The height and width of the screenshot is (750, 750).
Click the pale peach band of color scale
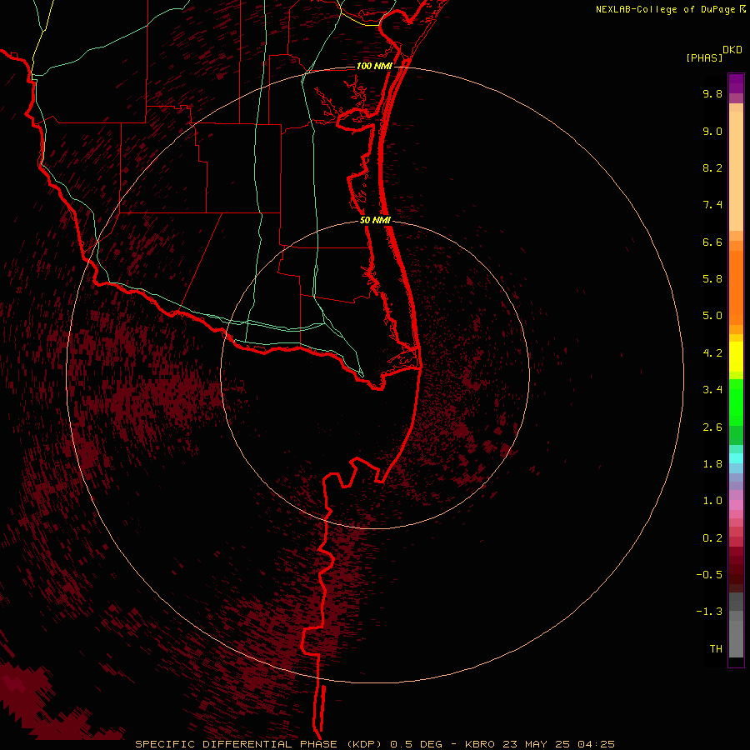[736, 171]
